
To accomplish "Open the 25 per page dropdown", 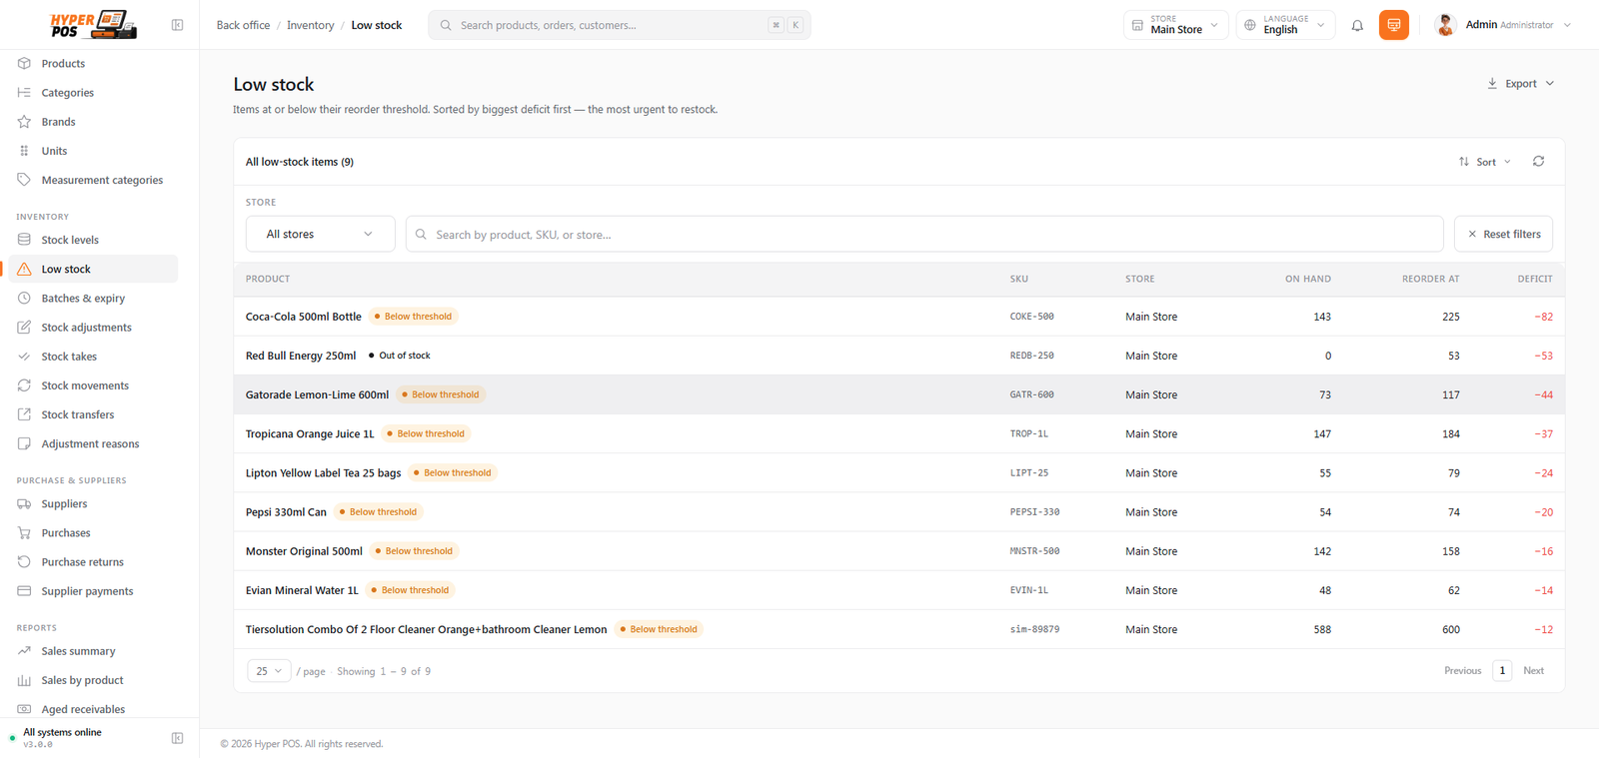I will pyautogui.click(x=269, y=671).
